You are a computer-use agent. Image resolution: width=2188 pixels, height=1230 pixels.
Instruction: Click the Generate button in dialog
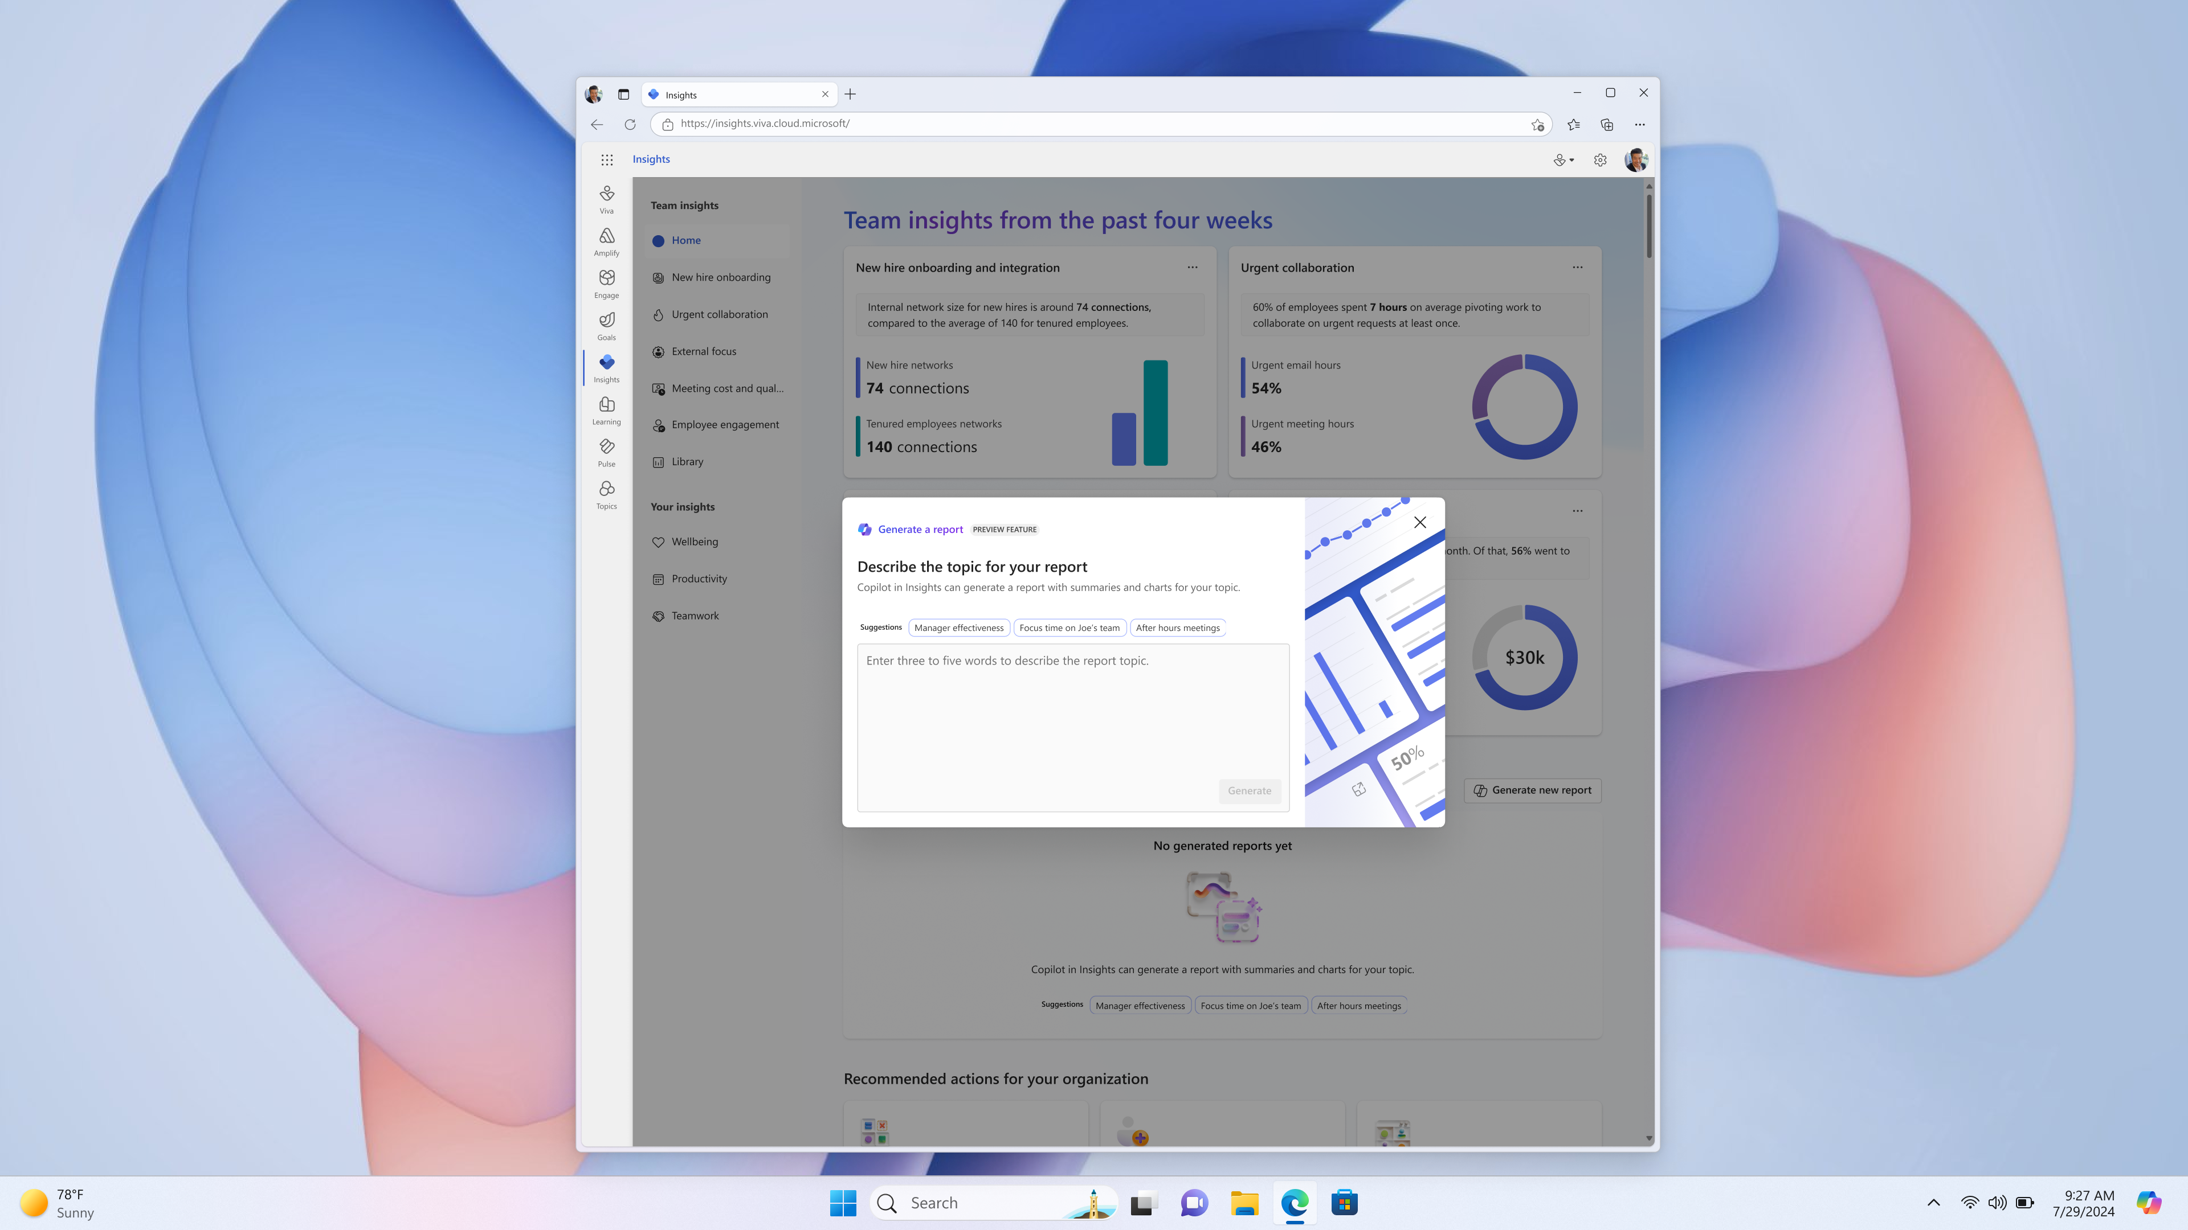click(1250, 791)
